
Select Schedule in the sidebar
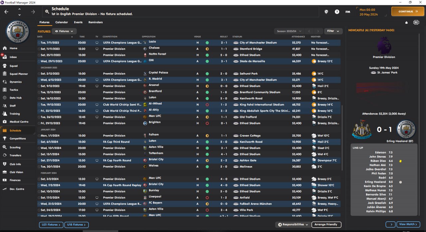pos(18,130)
